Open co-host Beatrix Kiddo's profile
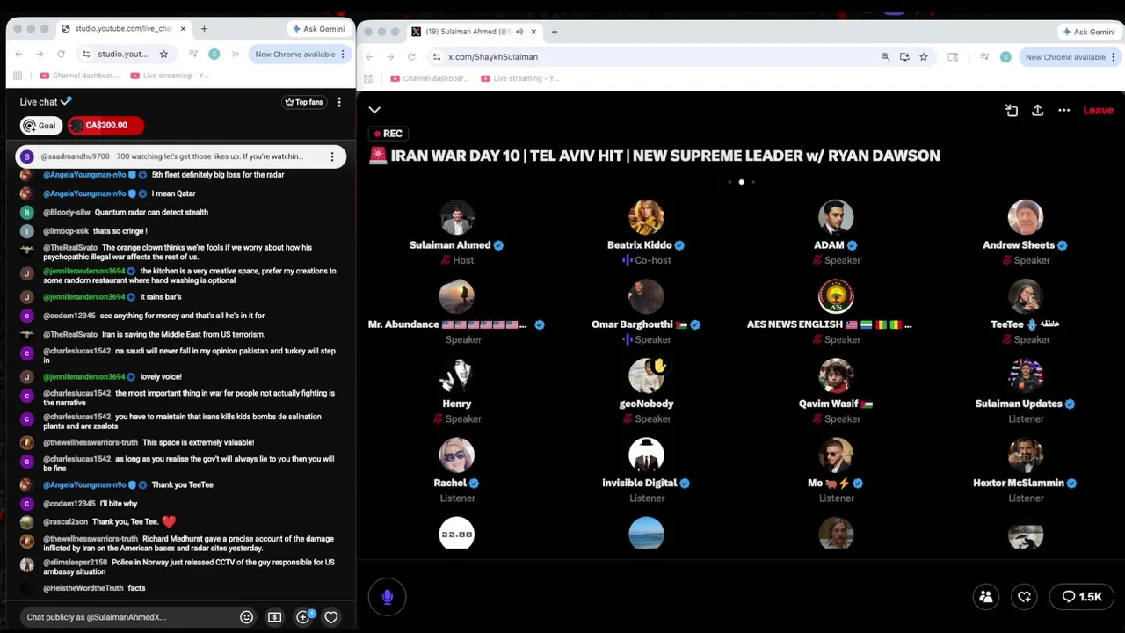1125x633 pixels. 646,218
